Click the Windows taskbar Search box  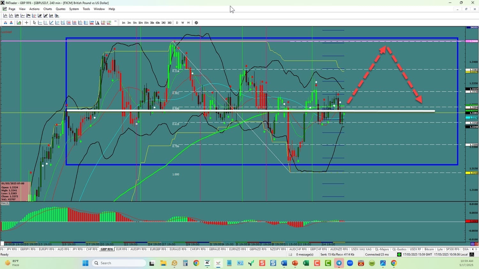coord(119,263)
